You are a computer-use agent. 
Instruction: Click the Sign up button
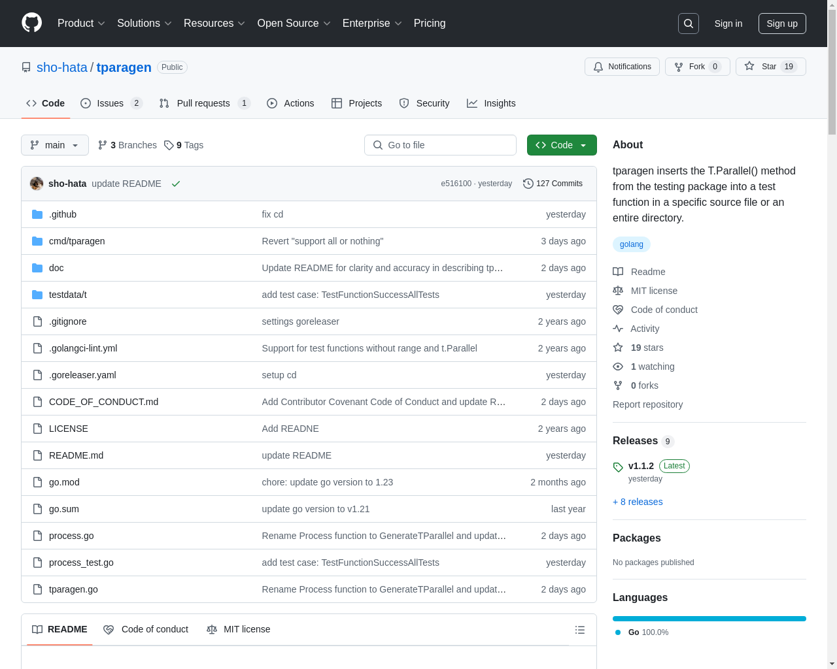[782, 24]
